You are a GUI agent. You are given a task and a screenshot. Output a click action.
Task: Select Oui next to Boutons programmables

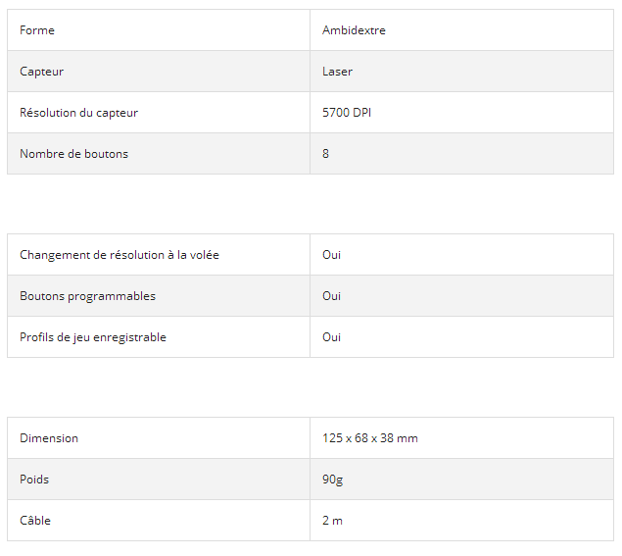(x=332, y=296)
